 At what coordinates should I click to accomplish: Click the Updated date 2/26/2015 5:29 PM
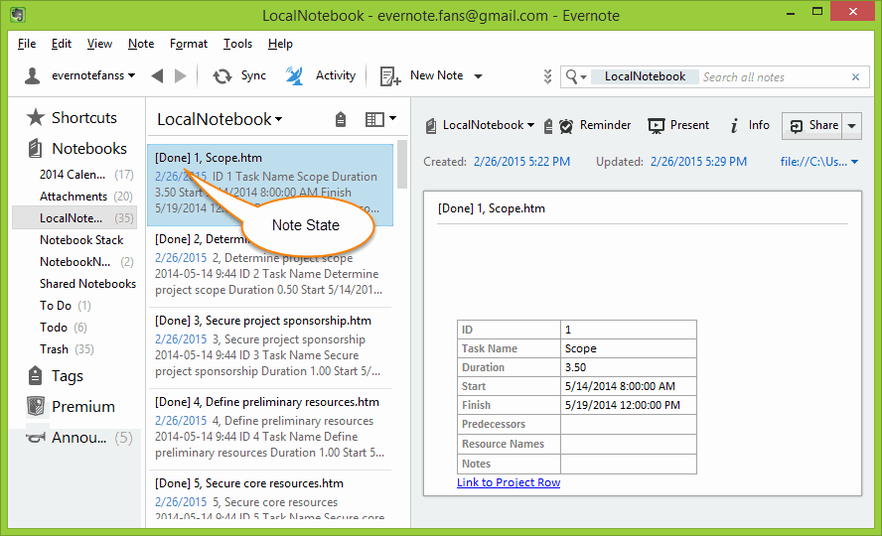(698, 162)
